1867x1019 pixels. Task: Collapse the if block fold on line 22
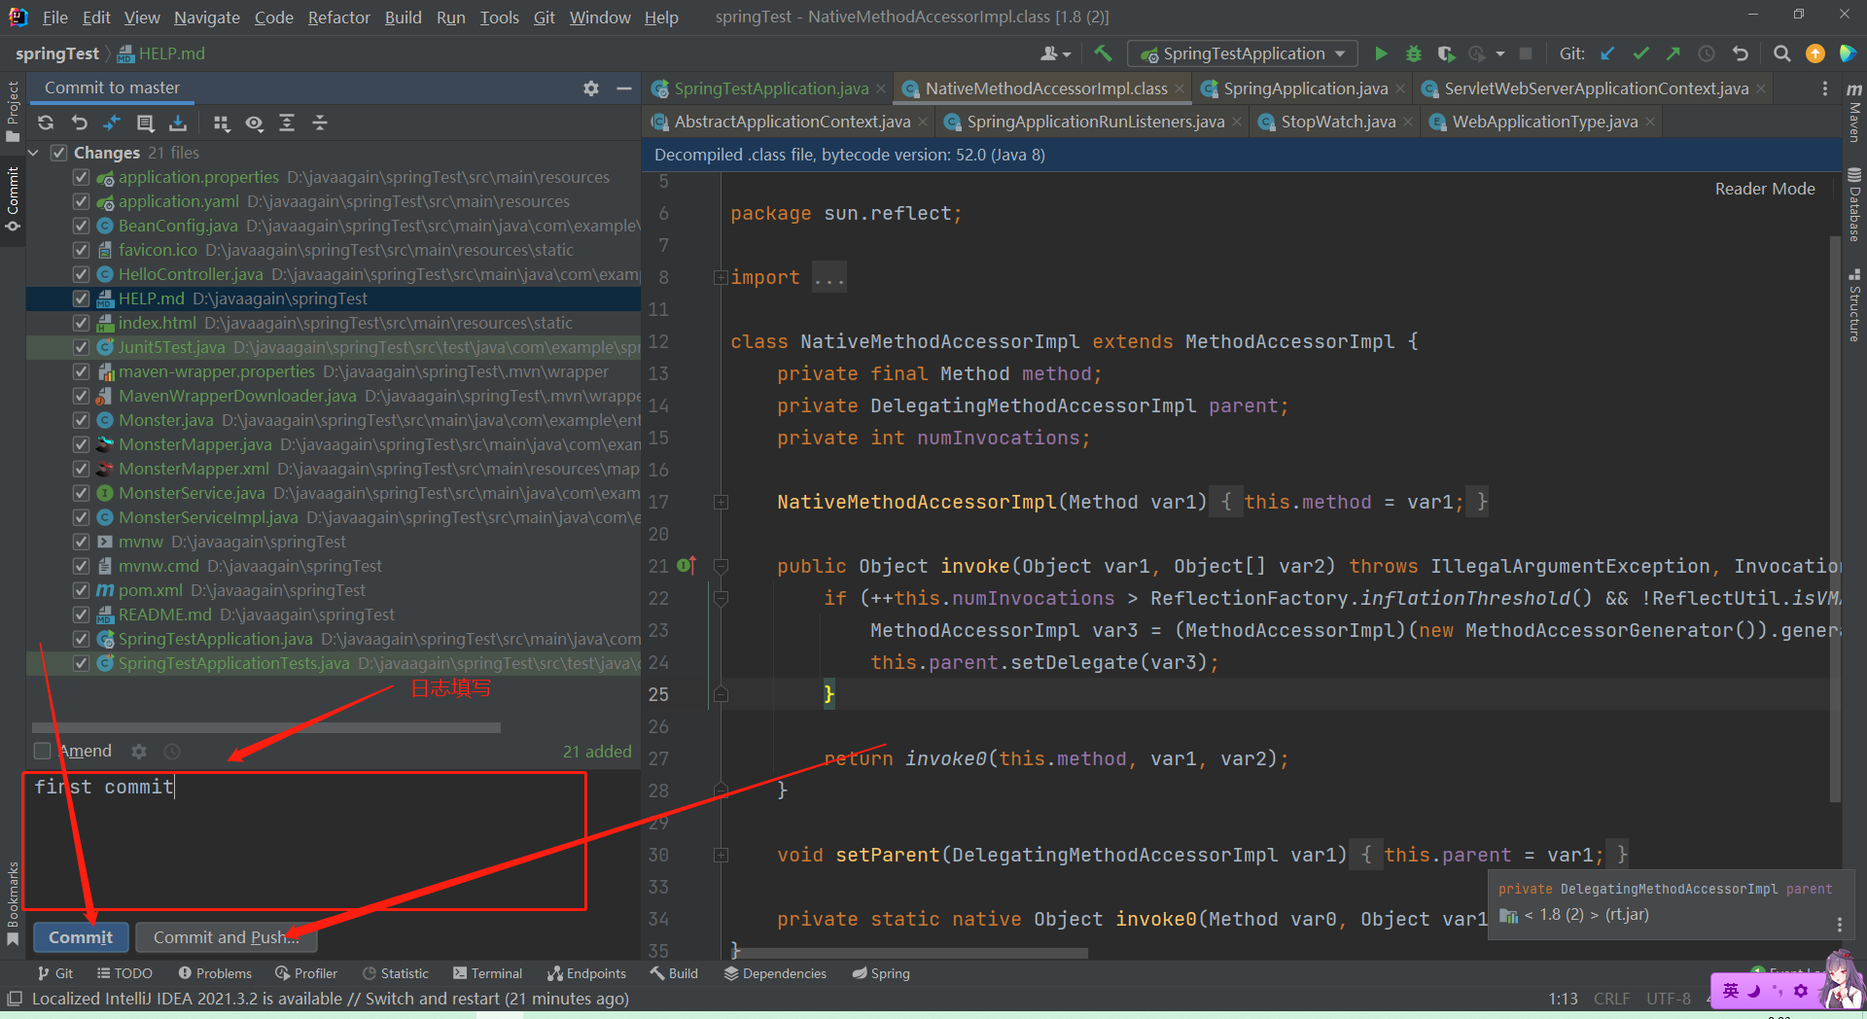pos(721,598)
